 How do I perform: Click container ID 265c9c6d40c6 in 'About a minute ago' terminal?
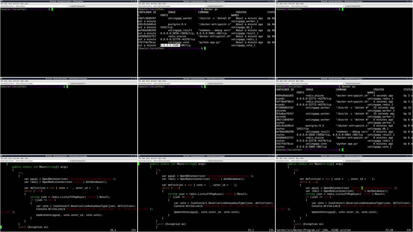(x=147, y=24)
